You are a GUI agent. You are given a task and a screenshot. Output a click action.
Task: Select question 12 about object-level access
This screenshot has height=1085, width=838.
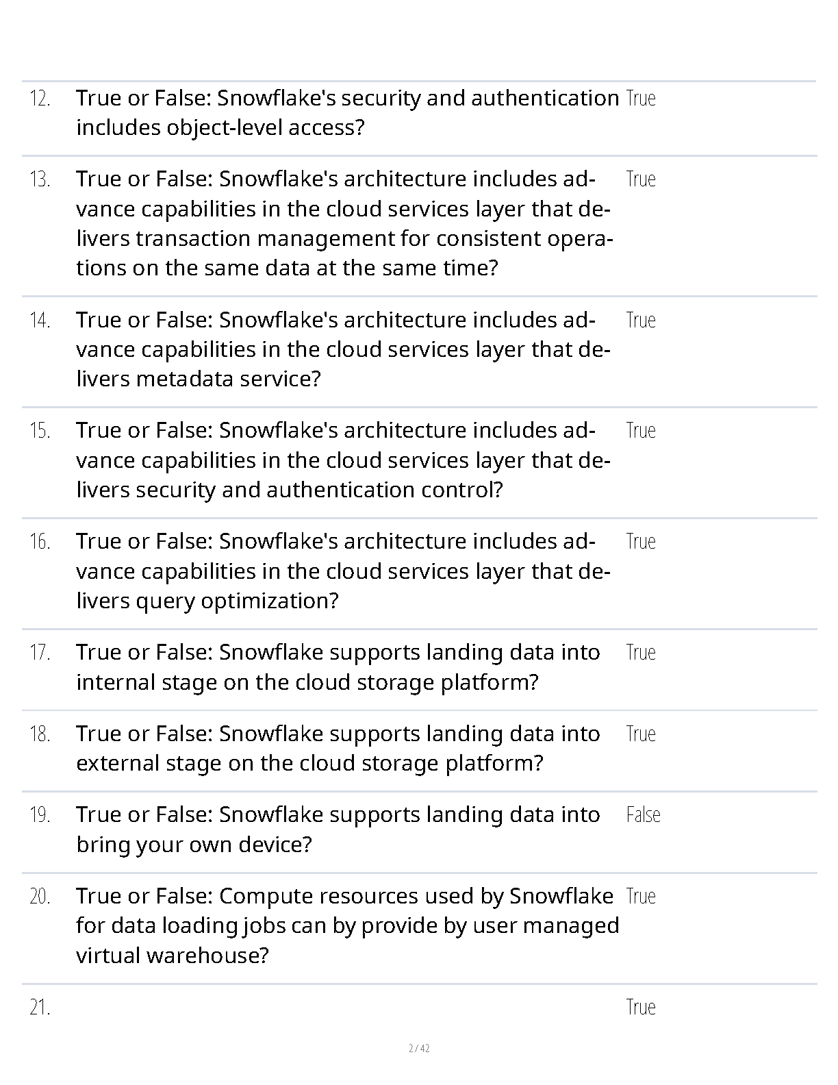[x=347, y=113]
